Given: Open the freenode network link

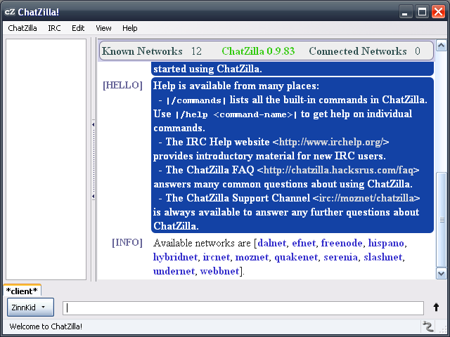Looking at the screenshot, I should [342, 243].
